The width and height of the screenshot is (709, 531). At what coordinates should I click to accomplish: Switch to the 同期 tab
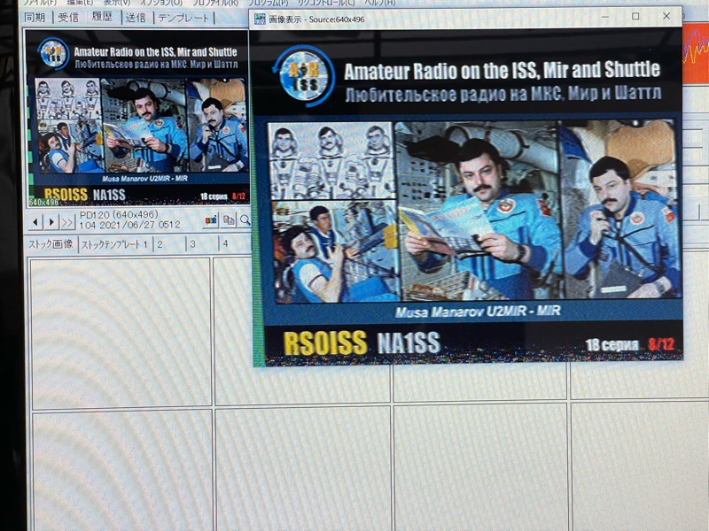point(35,17)
